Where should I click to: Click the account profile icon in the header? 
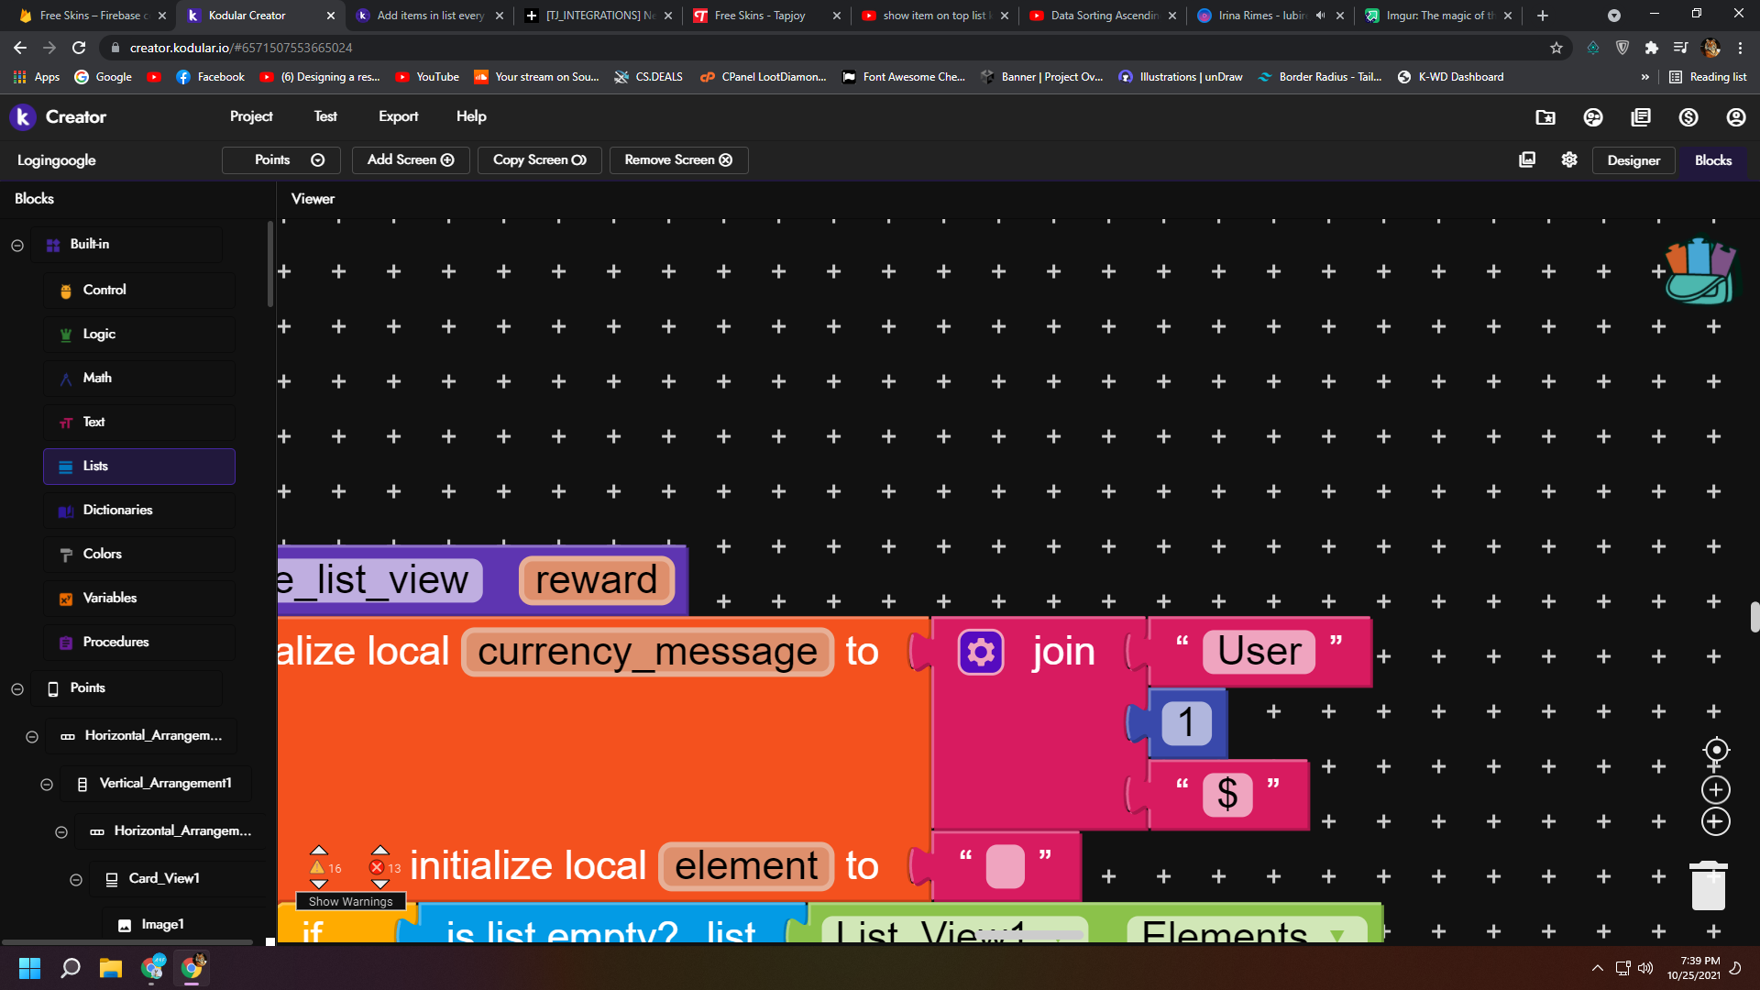(x=1735, y=117)
